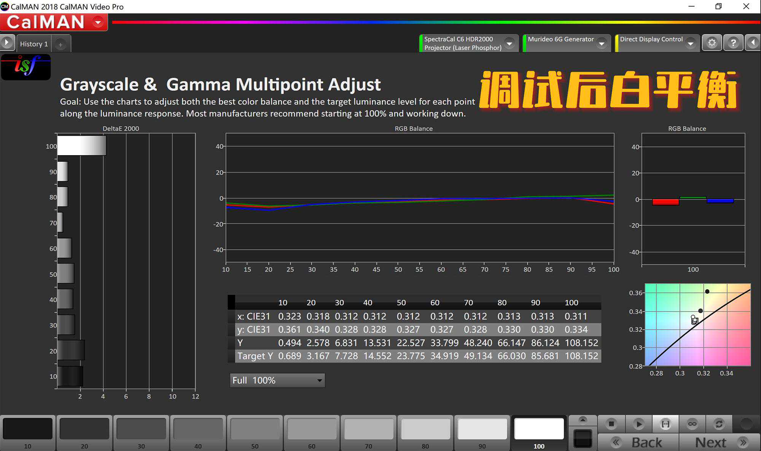Click the ISF logo icon

[x=26, y=67]
